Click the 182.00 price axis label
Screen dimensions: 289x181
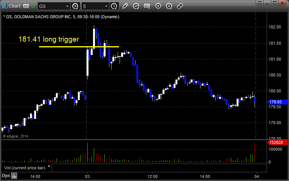275,27
